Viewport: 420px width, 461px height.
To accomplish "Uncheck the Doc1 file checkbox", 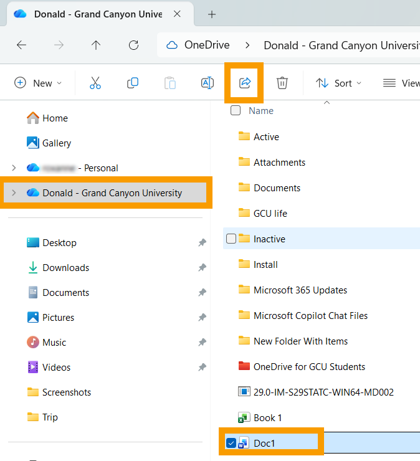I will pos(231,443).
